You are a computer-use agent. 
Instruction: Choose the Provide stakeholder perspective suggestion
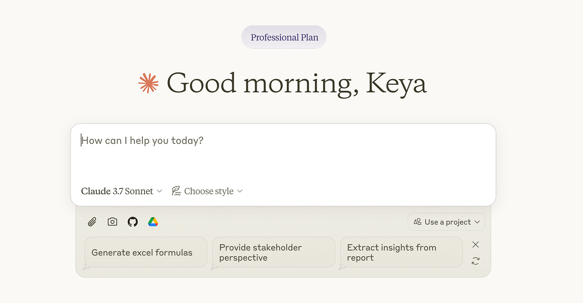tap(273, 252)
